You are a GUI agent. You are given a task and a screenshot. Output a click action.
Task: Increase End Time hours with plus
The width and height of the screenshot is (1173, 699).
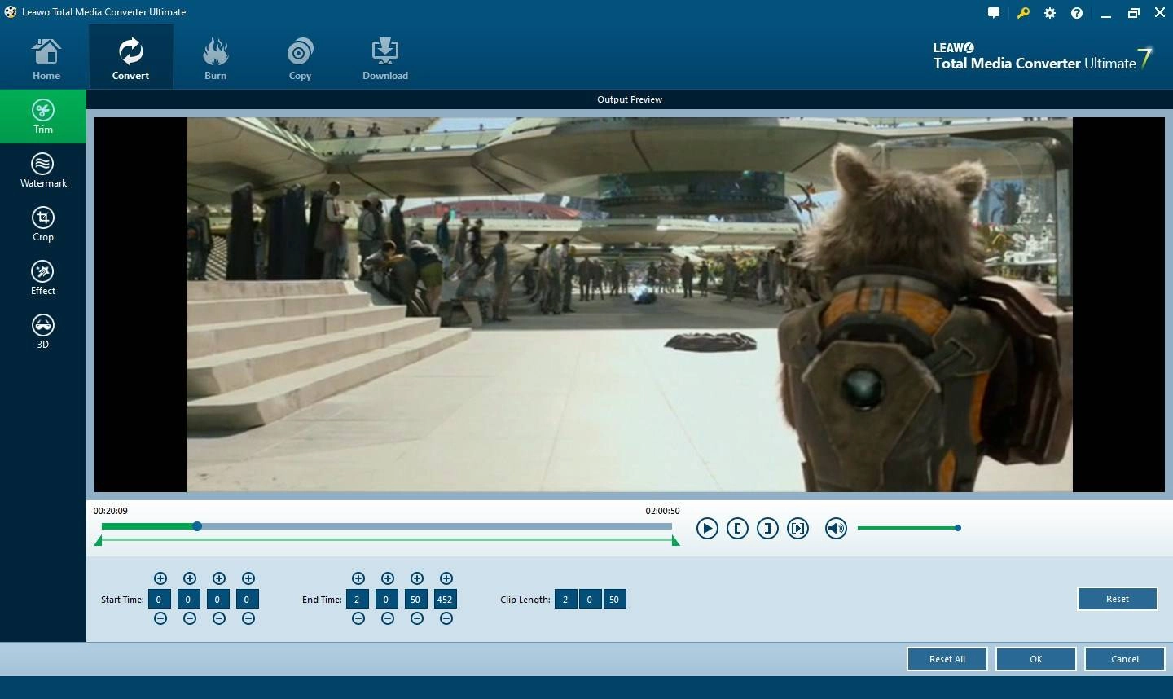358,578
